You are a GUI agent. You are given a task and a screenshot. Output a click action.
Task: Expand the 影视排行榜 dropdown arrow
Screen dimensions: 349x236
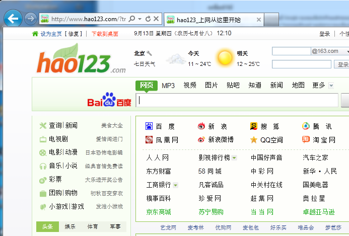234,158
